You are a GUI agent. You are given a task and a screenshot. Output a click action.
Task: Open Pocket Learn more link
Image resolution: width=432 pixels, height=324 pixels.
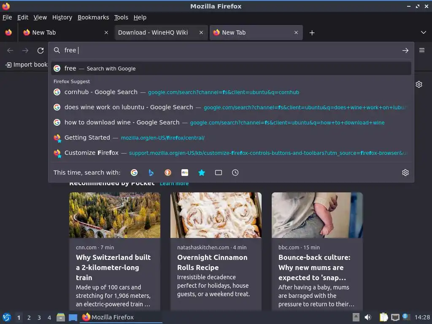[174, 184]
